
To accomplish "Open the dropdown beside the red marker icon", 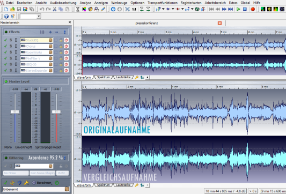I will pos(182,9).
